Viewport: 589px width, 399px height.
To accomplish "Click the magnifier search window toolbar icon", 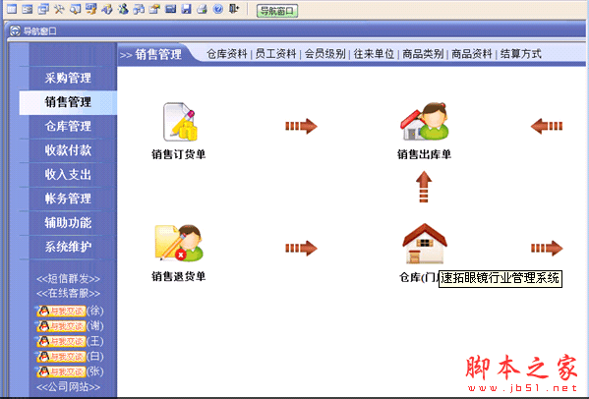I will 75,9.
